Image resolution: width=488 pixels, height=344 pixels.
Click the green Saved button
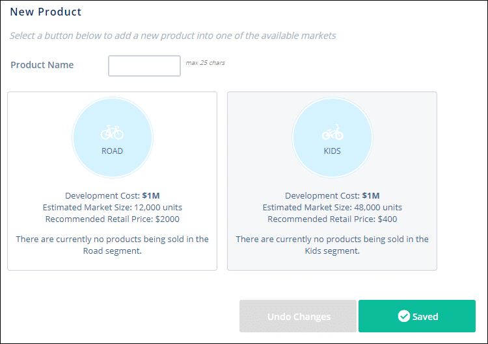click(x=416, y=316)
